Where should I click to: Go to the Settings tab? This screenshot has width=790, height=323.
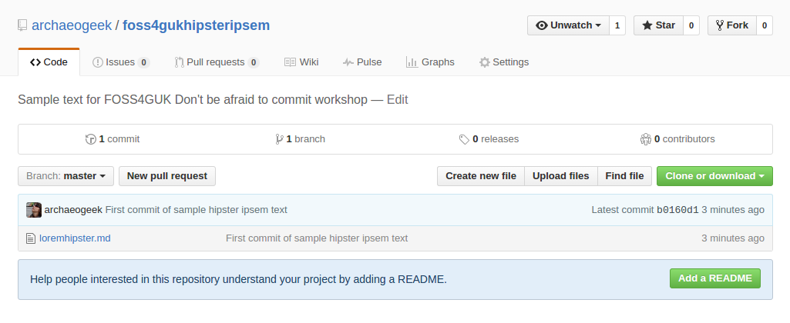pyautogui.click(x=504, y=62)
